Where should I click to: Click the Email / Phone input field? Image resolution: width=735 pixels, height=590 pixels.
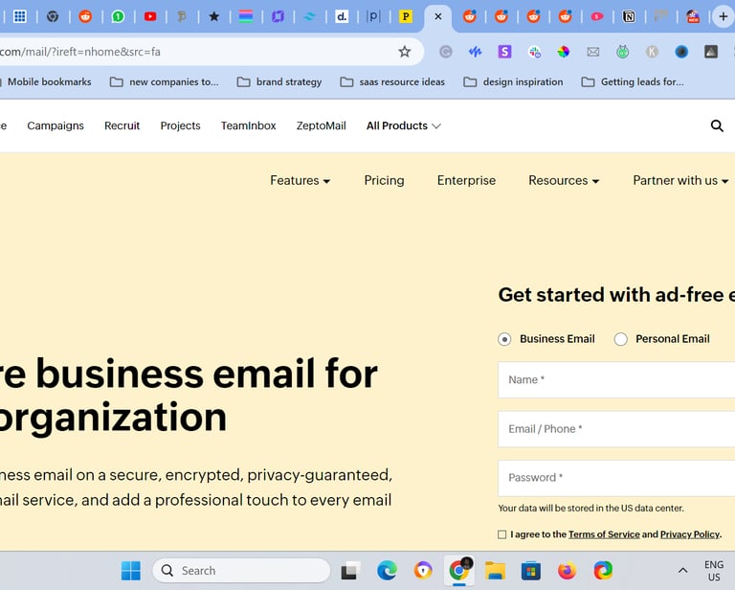[x=616, y=429]
